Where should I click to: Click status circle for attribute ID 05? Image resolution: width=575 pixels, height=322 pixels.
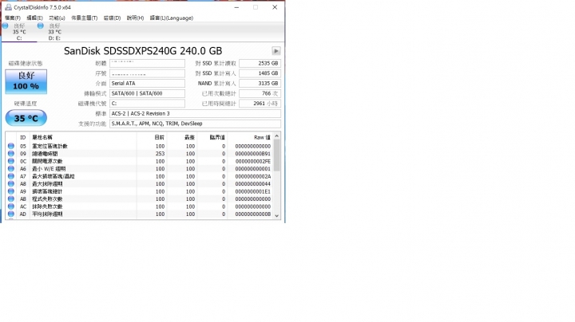(11, 146)
